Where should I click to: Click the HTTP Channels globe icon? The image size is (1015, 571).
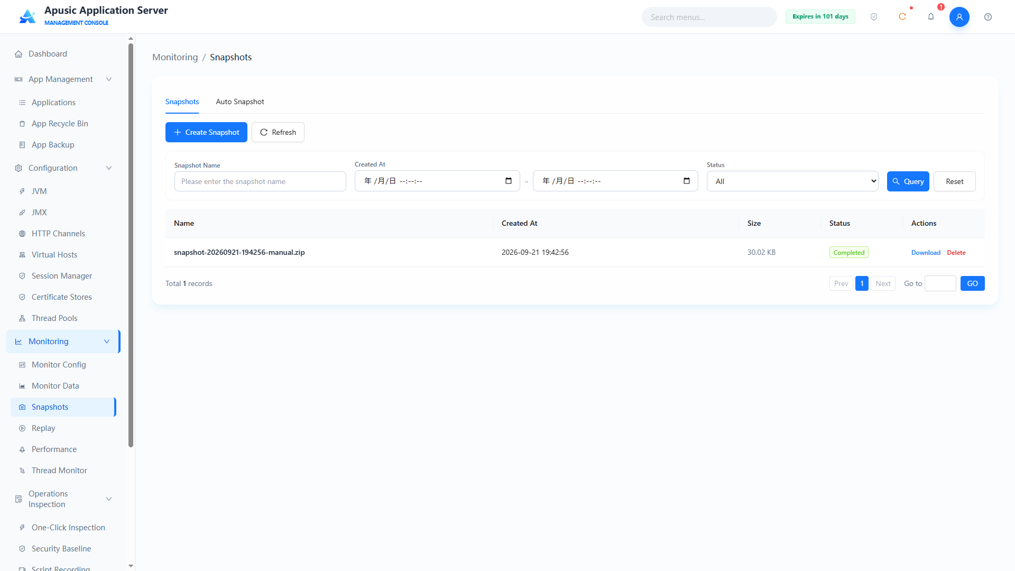(22, 234)
